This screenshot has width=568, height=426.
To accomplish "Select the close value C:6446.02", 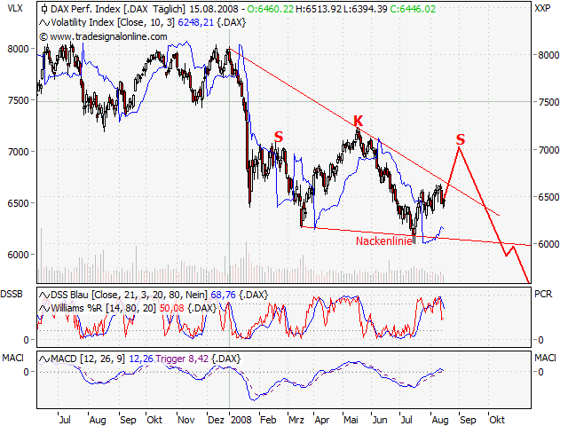I will 413,9.
